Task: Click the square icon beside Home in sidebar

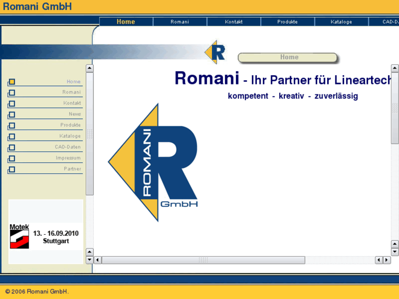Action: point(12,82)
